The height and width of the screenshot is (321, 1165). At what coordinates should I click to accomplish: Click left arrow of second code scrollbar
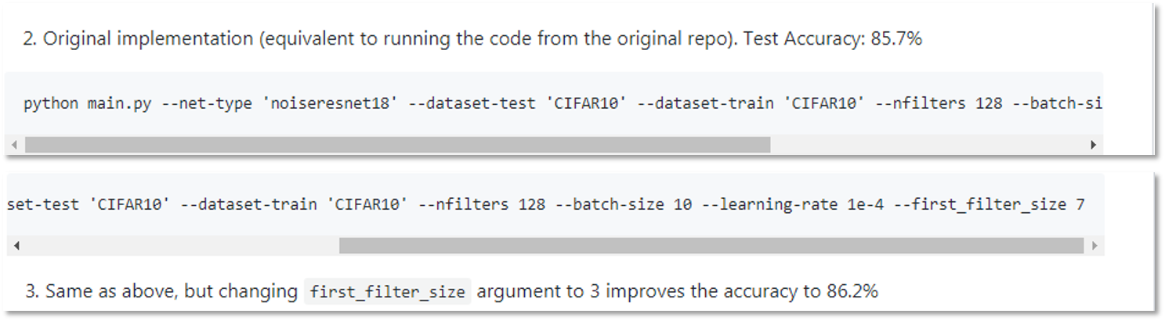16,246
